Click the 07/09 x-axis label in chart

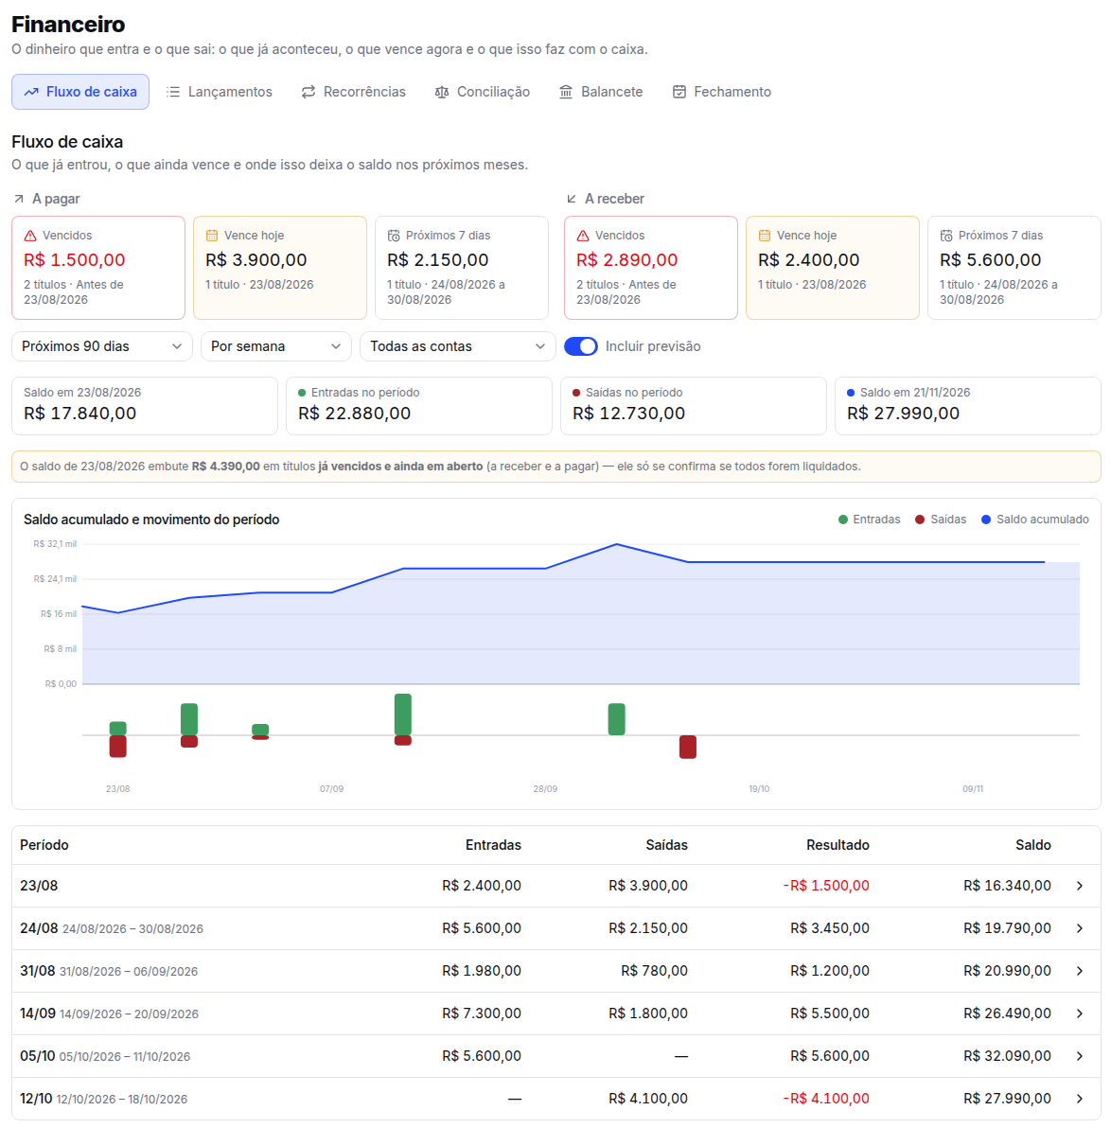(332, 789)
